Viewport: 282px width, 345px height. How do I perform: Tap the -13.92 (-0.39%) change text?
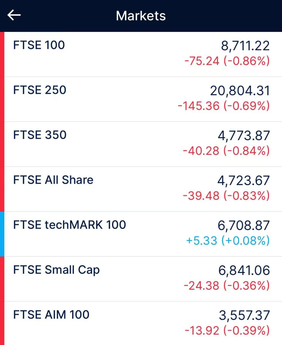(x=227, y=331)
